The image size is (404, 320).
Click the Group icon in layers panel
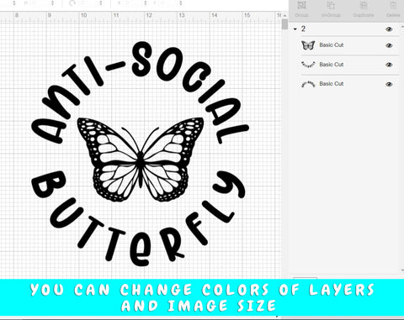(302, 5)
